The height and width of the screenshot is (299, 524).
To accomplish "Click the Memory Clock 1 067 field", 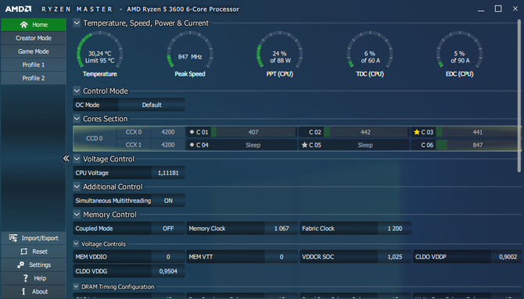I will [x=282, y=229].
